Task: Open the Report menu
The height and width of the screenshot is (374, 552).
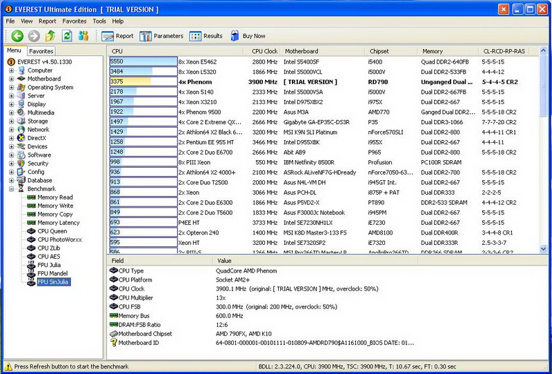Action: (47, 21)
